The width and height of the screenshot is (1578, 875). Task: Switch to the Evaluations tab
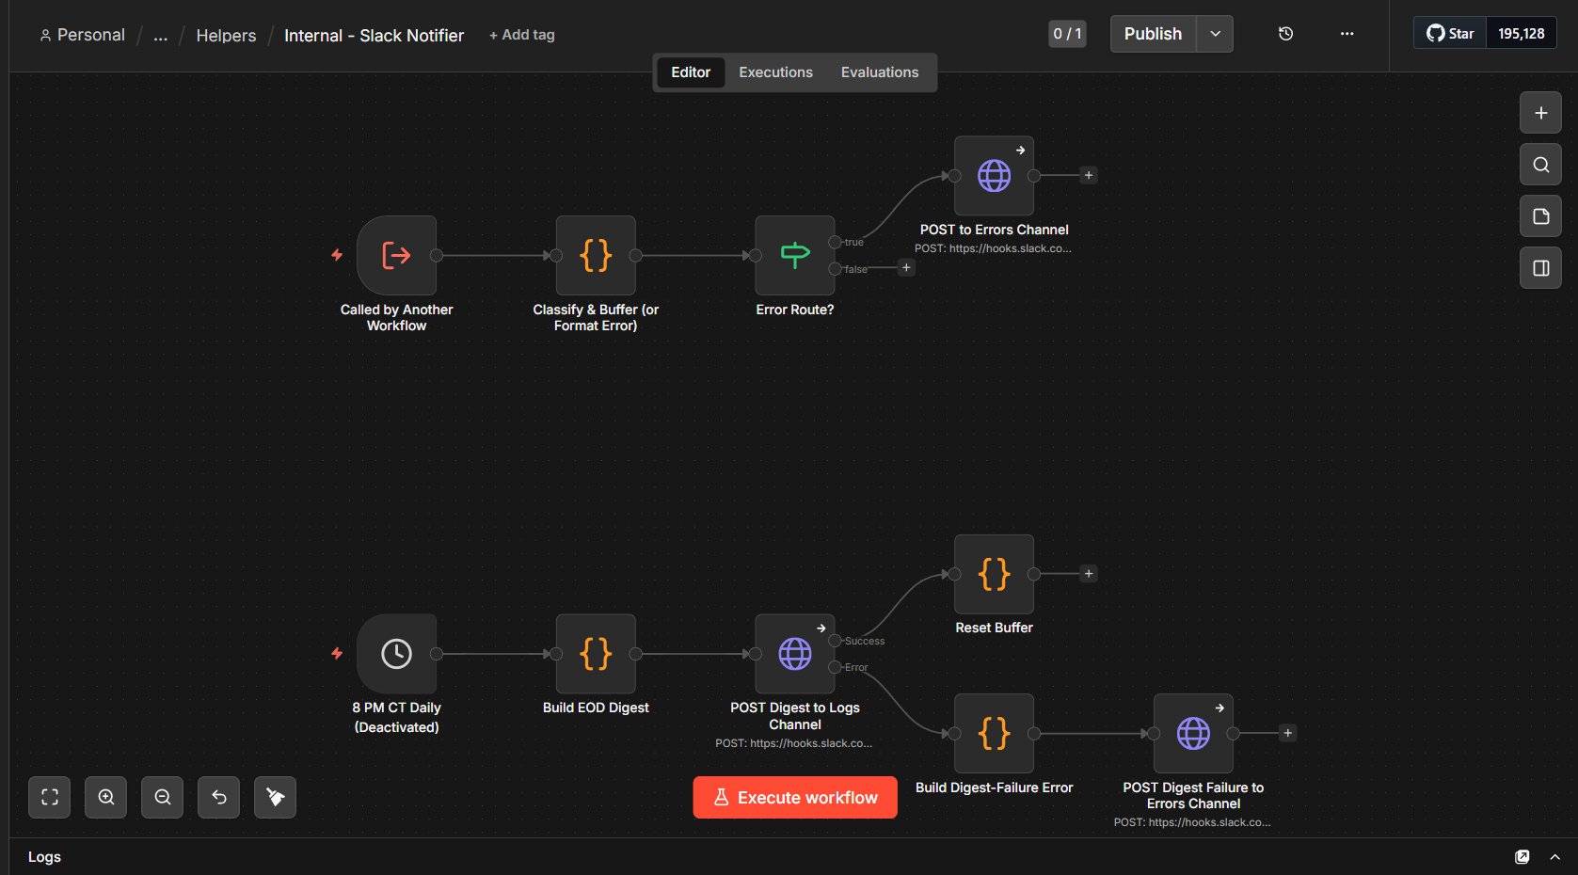(880, 72)
